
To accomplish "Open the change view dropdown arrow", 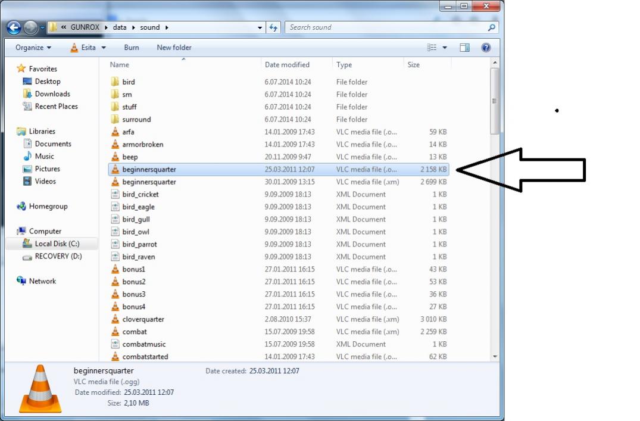I will click(444, 48).
